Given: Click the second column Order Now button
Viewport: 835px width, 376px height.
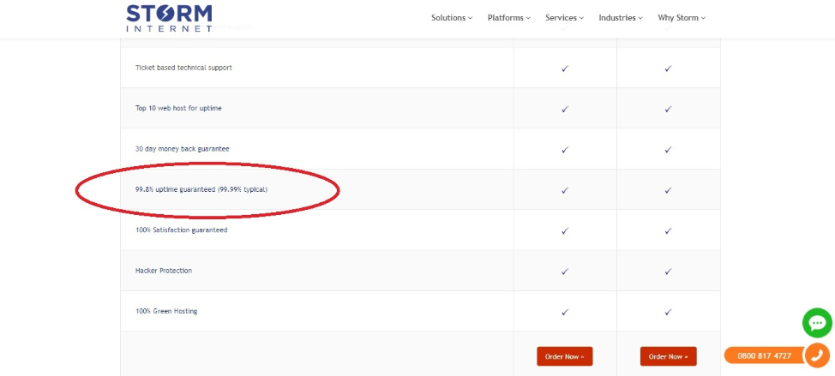Looking at the screenshot, I should [668, 356].
